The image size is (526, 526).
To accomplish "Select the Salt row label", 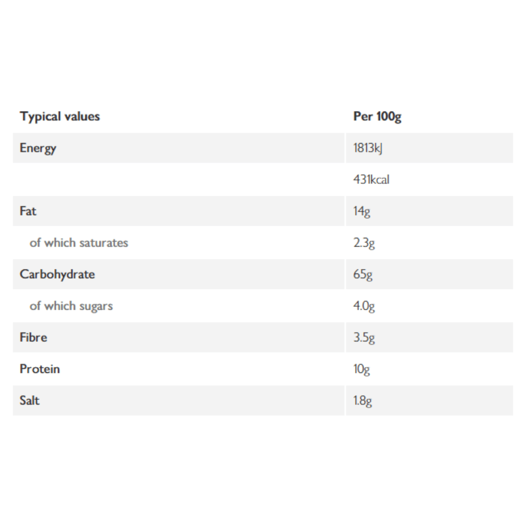I will click(x=29, y=400).
